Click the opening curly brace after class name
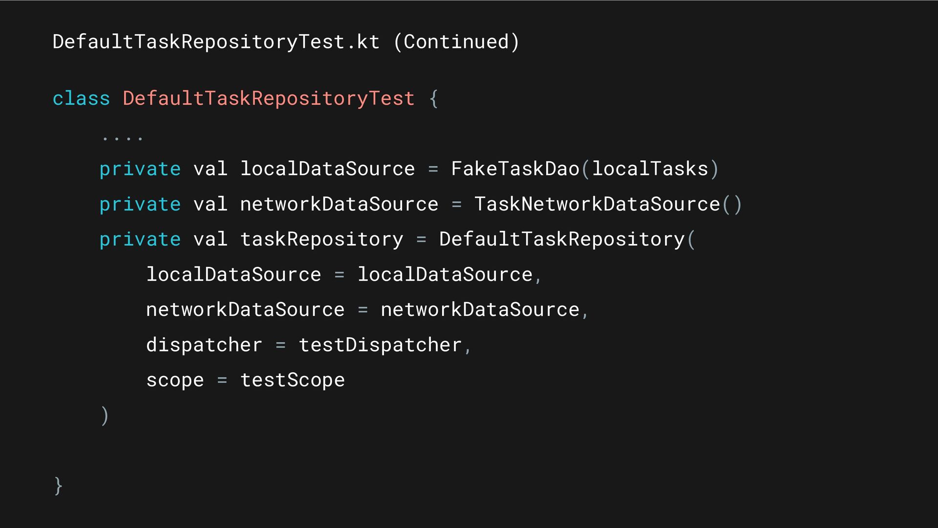Screen dimensions: 938x528 click(x=433, y=99)
